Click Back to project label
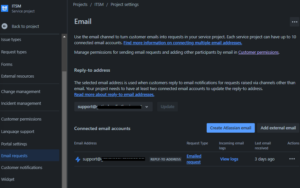The height and width of the screenshot is (188, 300). pos(25,26)
